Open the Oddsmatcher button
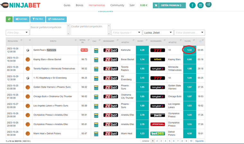 click(x=56, y=19)
